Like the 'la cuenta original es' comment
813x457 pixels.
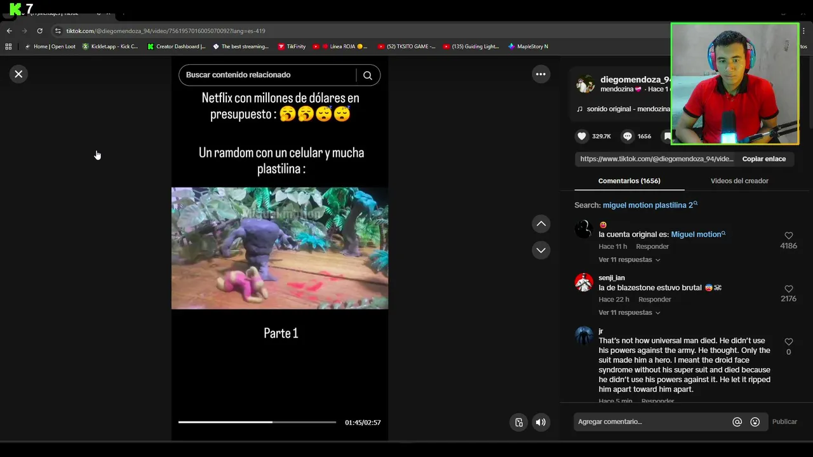pos(788,235)
